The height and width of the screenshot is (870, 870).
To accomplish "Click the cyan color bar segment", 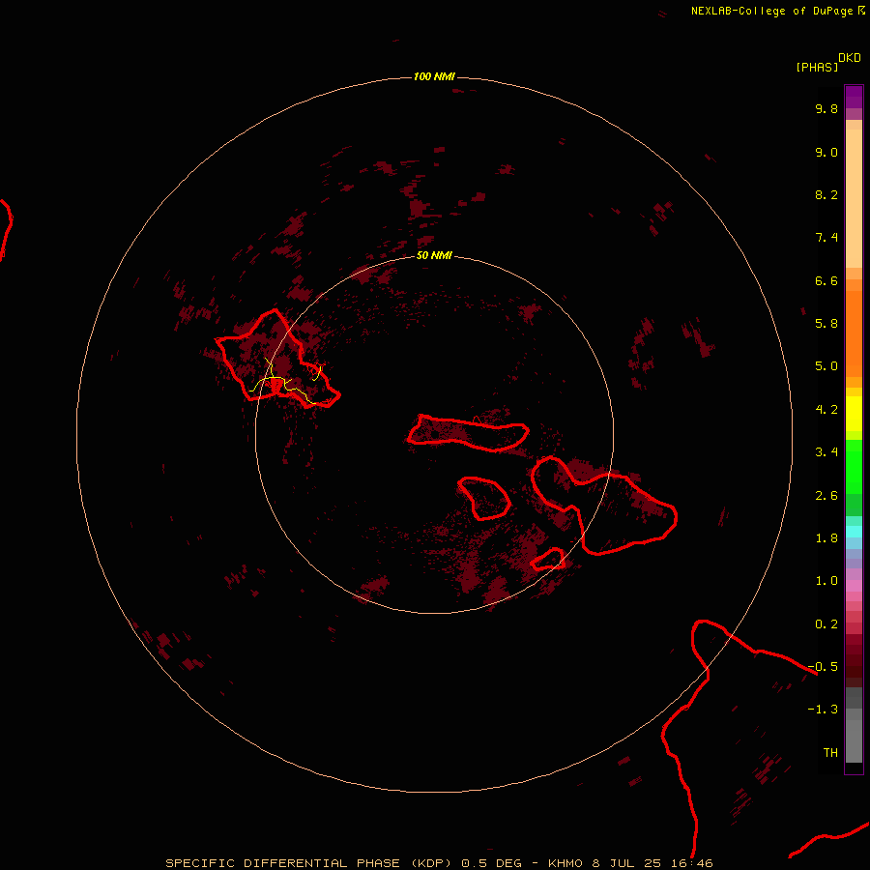I will 854,532.
